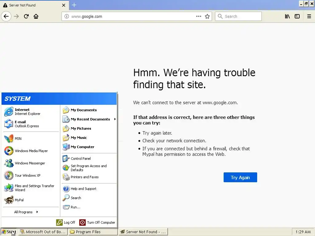Select the Server Not Found tab

34,5
